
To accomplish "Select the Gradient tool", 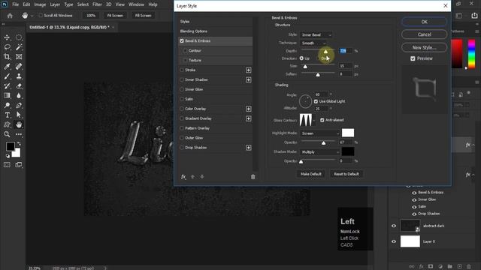I will [7, 95].
